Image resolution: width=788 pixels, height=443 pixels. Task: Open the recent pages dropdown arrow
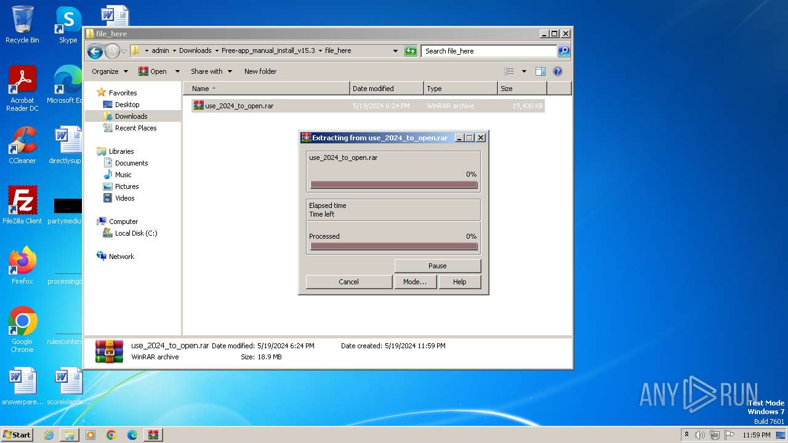(124, 51)
